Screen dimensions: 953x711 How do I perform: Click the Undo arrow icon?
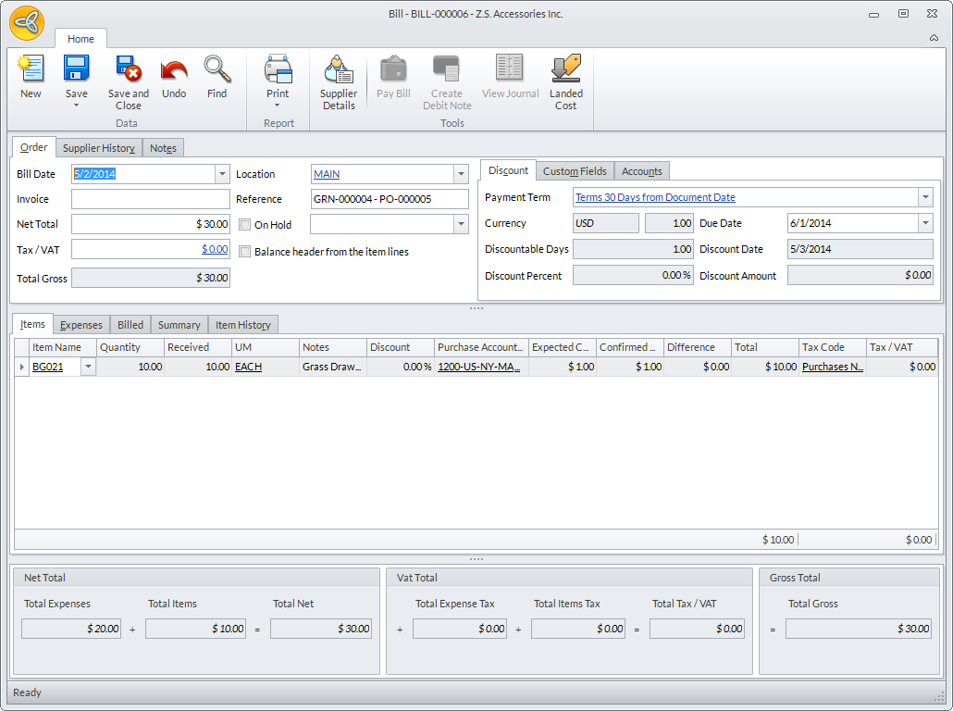pyautogui.click(x=174, y=70)
